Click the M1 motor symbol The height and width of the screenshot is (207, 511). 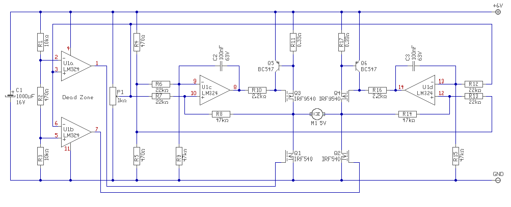point(317,114)
